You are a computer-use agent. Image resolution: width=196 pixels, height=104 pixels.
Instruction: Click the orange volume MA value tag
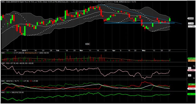(191, 61)
